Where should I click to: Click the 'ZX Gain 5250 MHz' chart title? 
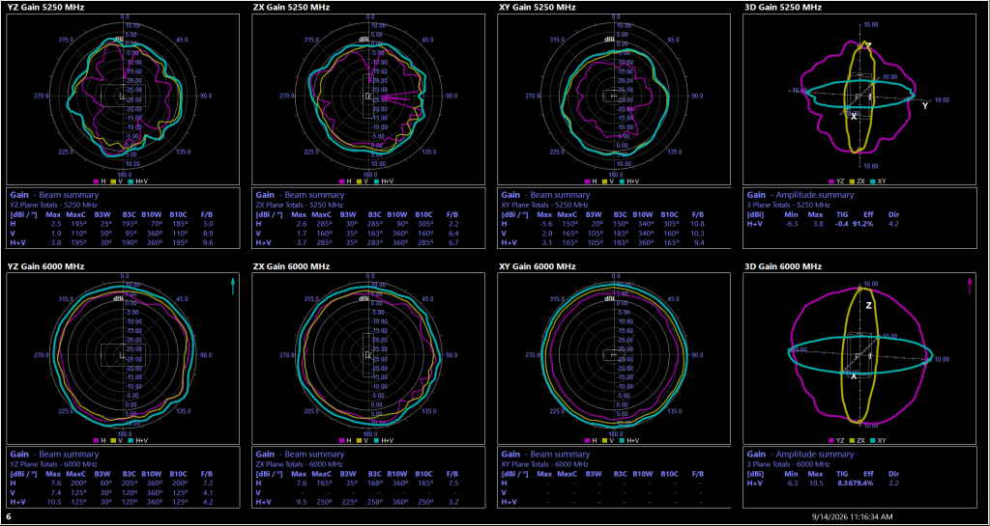tap(291, 7)
